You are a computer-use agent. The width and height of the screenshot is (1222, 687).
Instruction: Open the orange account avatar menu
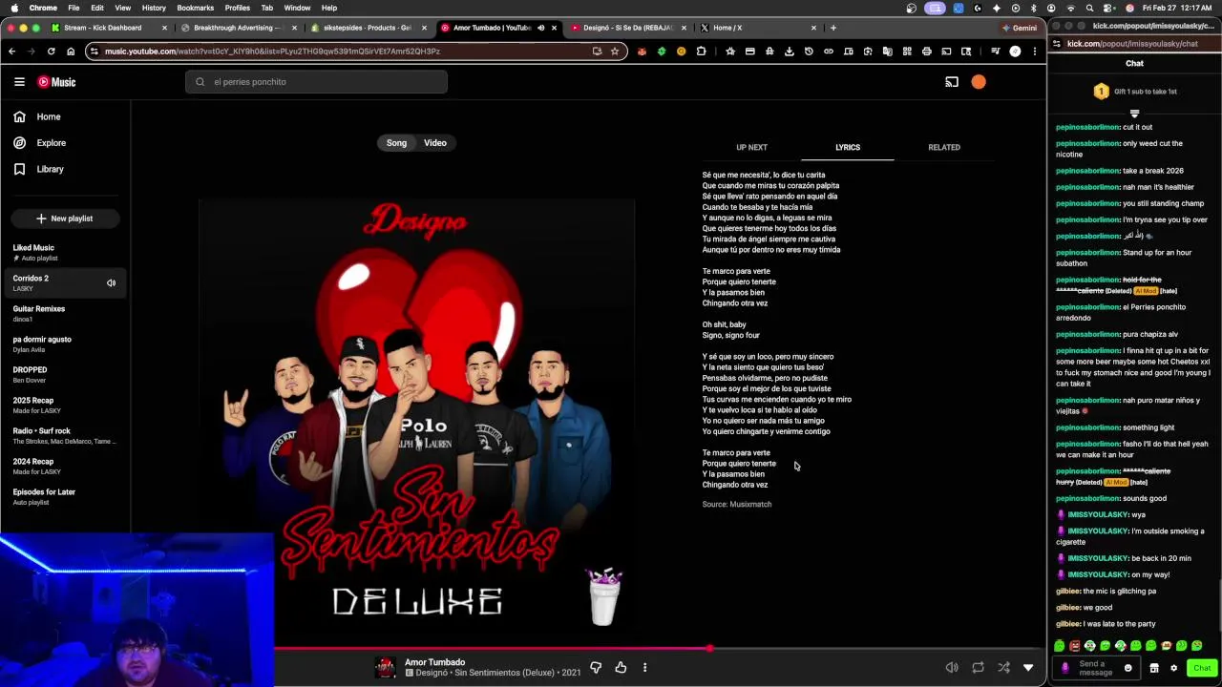(x=979, y=82)
